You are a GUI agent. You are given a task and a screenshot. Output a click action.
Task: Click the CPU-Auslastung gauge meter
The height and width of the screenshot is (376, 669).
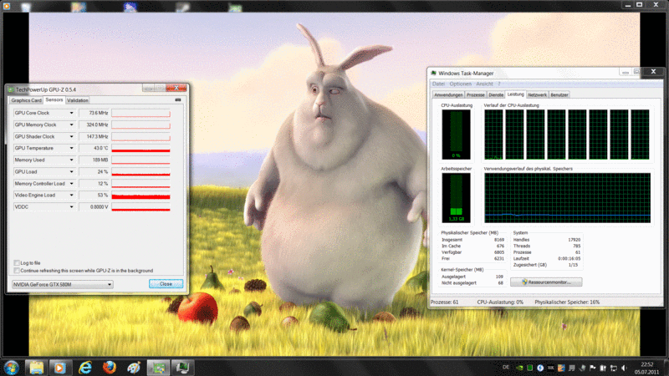(456, 135)
